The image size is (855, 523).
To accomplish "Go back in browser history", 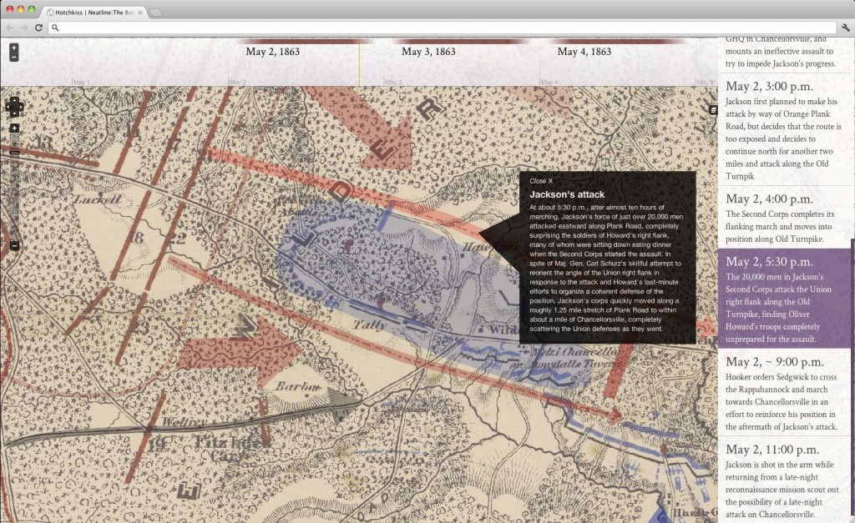I will pos(10,28).
